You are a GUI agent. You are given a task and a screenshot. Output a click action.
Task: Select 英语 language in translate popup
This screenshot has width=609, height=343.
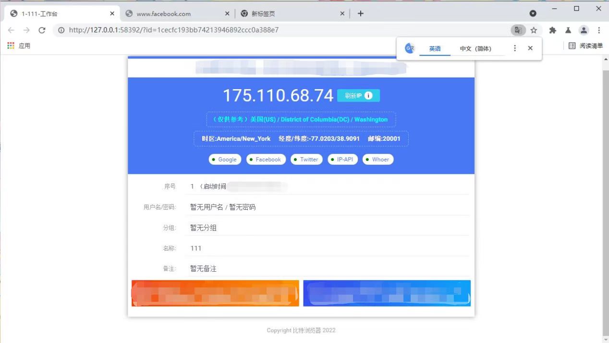click(x=435, y=49)
